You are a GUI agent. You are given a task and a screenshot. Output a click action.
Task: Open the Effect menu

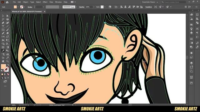pos(45,2)
